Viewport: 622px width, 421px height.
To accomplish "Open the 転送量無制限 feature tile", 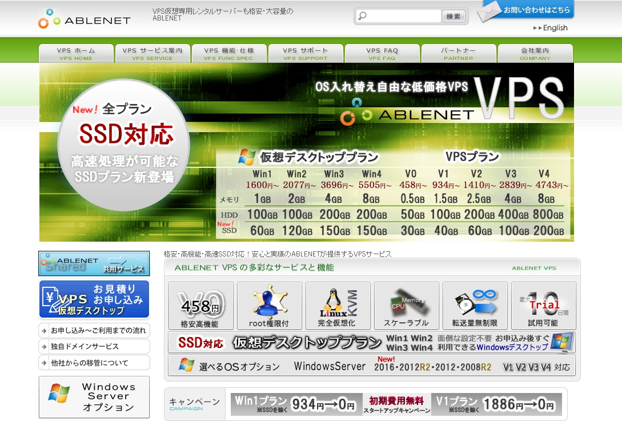I will [x=475, y=306].
